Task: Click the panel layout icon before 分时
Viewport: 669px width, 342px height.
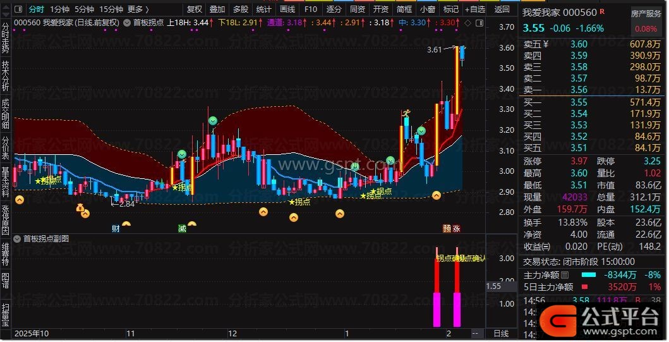Action: tap(18, 9)
